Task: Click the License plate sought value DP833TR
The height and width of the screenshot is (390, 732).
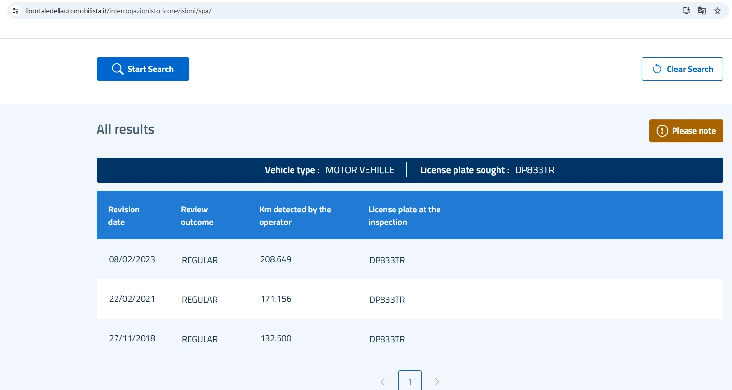Action: (535, 170)
